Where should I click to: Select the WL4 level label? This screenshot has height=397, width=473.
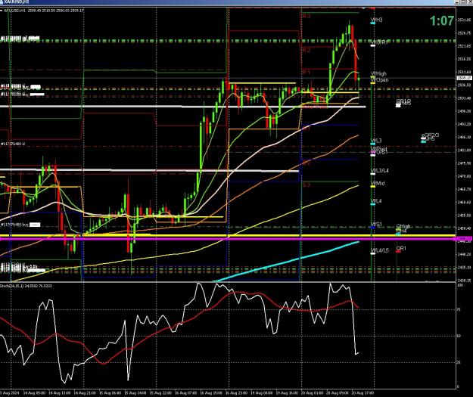tap(376, 200)
